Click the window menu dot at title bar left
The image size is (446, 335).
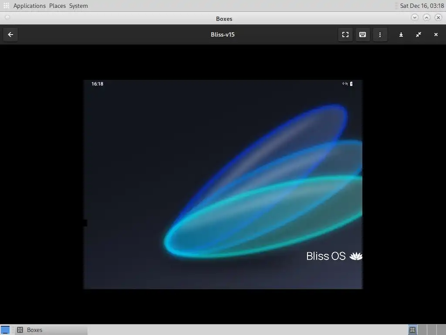tap(7, 17)
